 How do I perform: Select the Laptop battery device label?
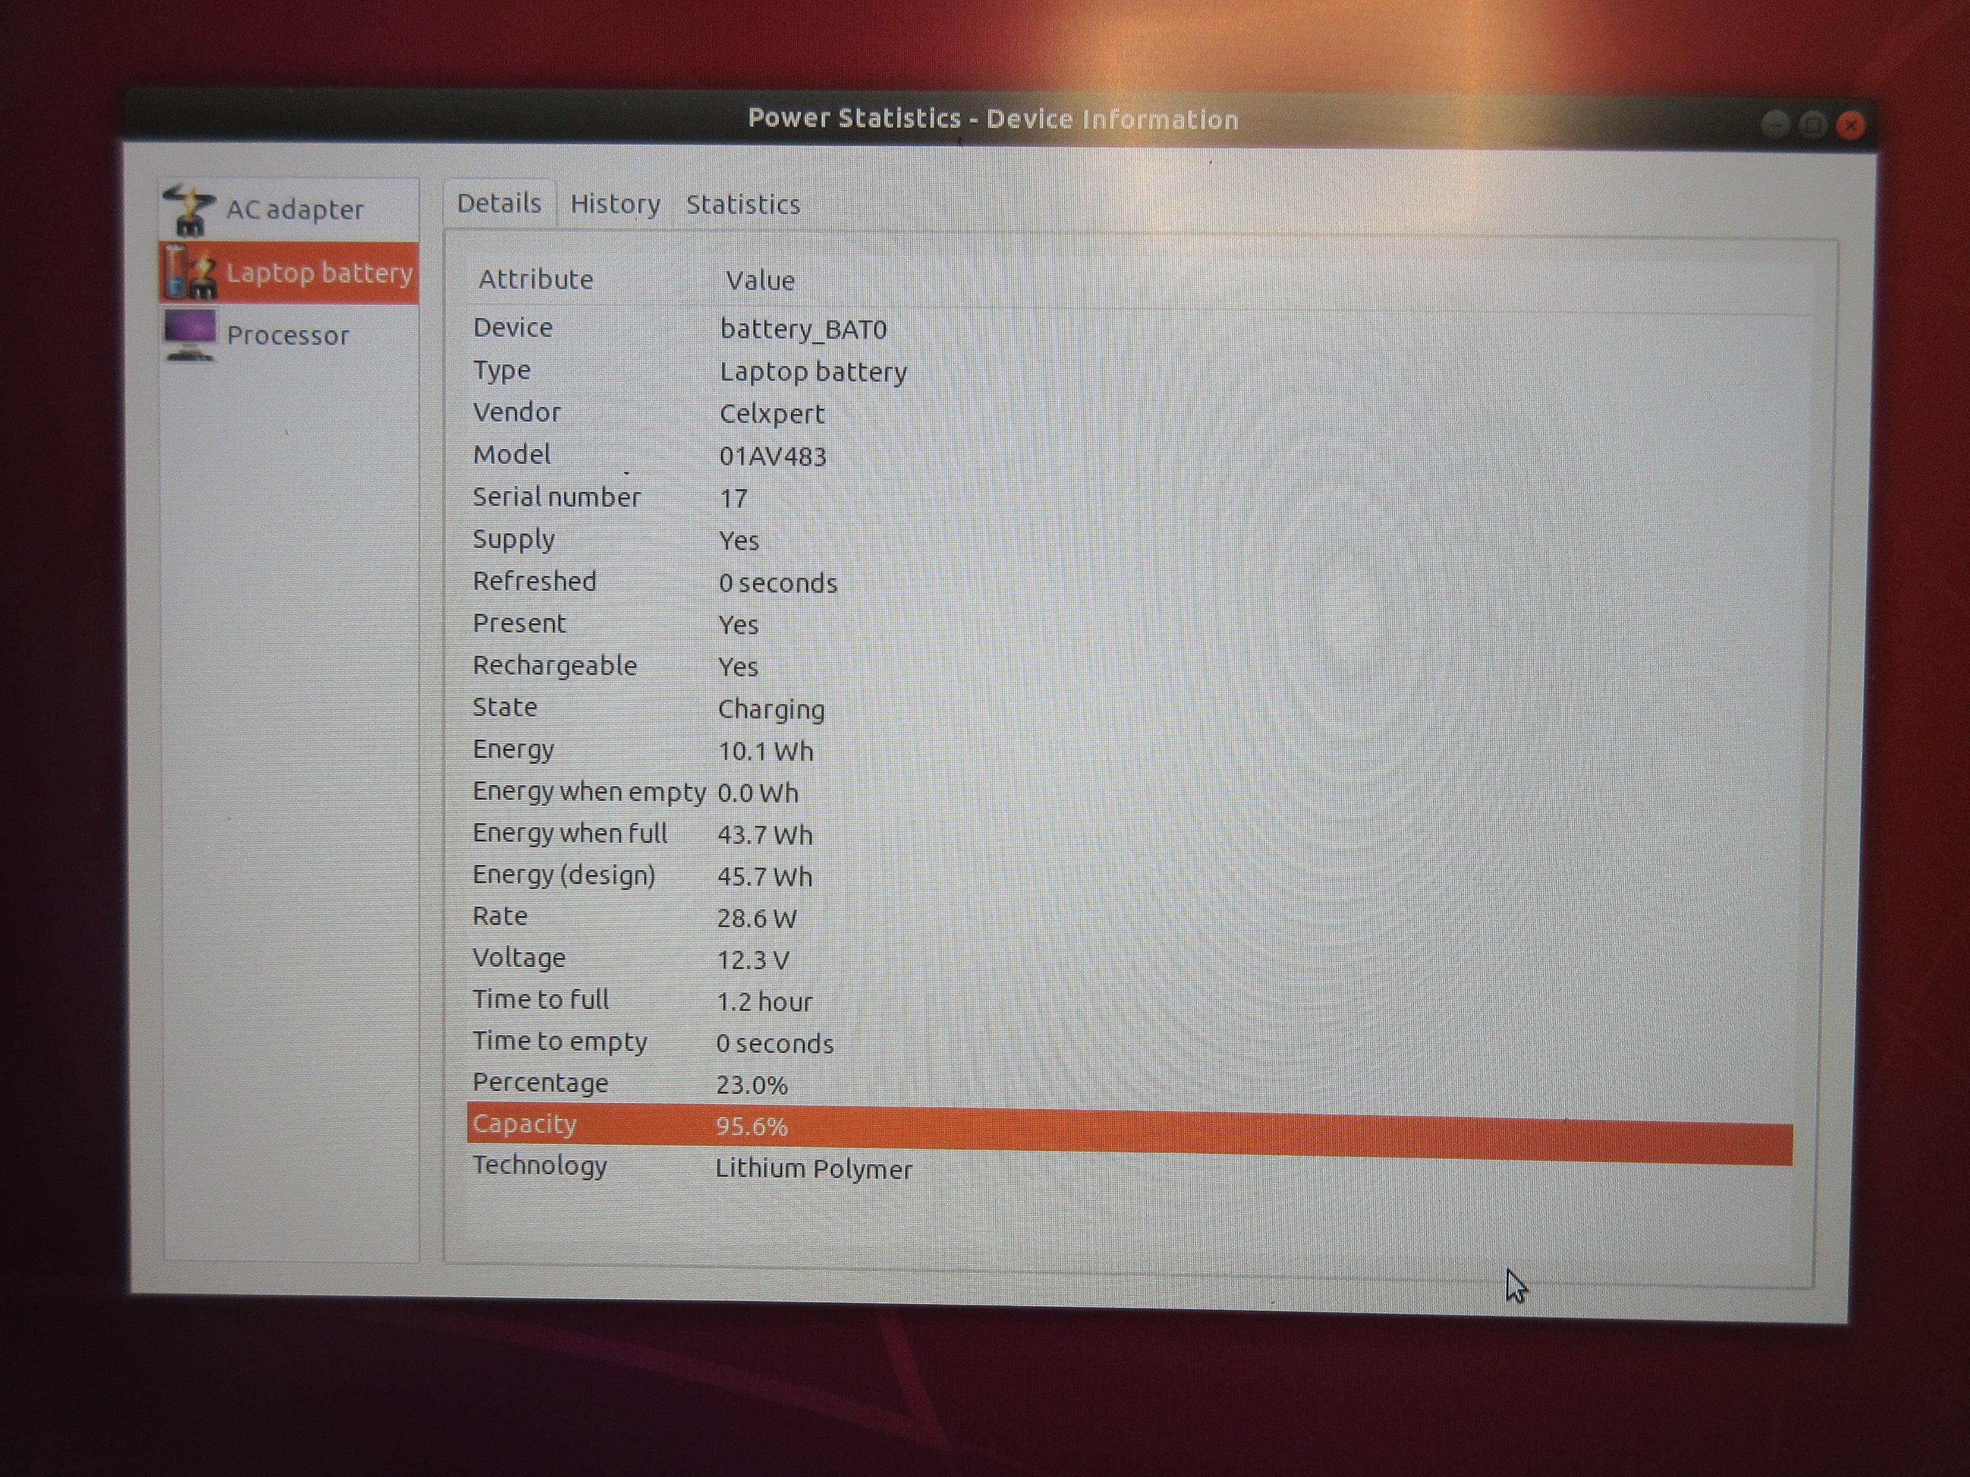(x=320, y=273)
